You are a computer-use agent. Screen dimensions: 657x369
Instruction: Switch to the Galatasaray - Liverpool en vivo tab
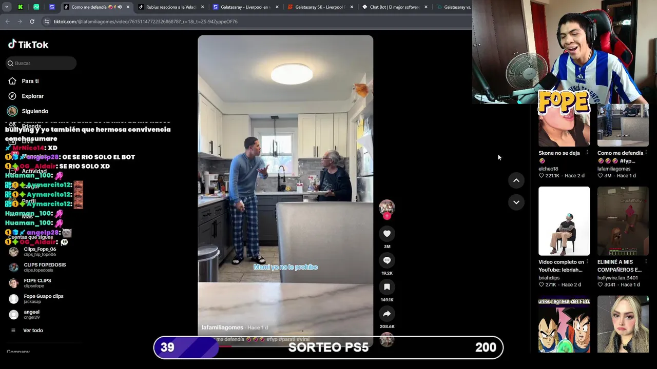point(245,7)
